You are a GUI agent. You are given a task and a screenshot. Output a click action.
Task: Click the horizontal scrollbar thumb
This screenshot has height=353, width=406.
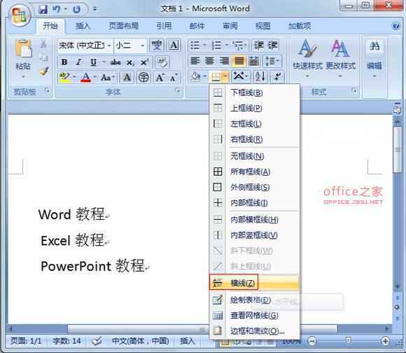202,329
